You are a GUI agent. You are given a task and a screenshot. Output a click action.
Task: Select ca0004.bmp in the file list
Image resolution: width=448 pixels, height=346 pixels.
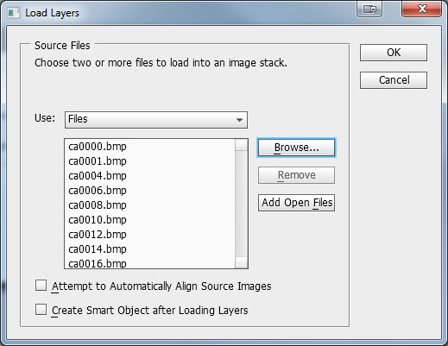(149, 176)
